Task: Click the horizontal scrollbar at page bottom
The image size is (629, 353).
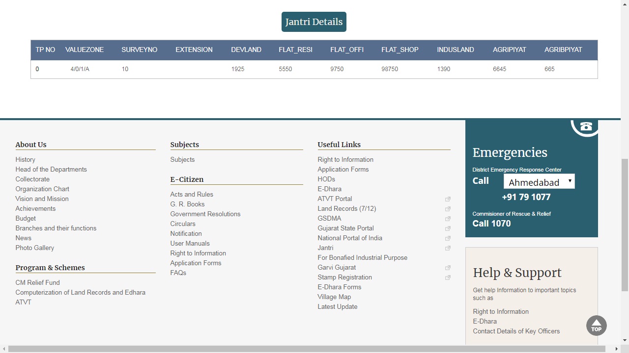Action: coord(307,349)
